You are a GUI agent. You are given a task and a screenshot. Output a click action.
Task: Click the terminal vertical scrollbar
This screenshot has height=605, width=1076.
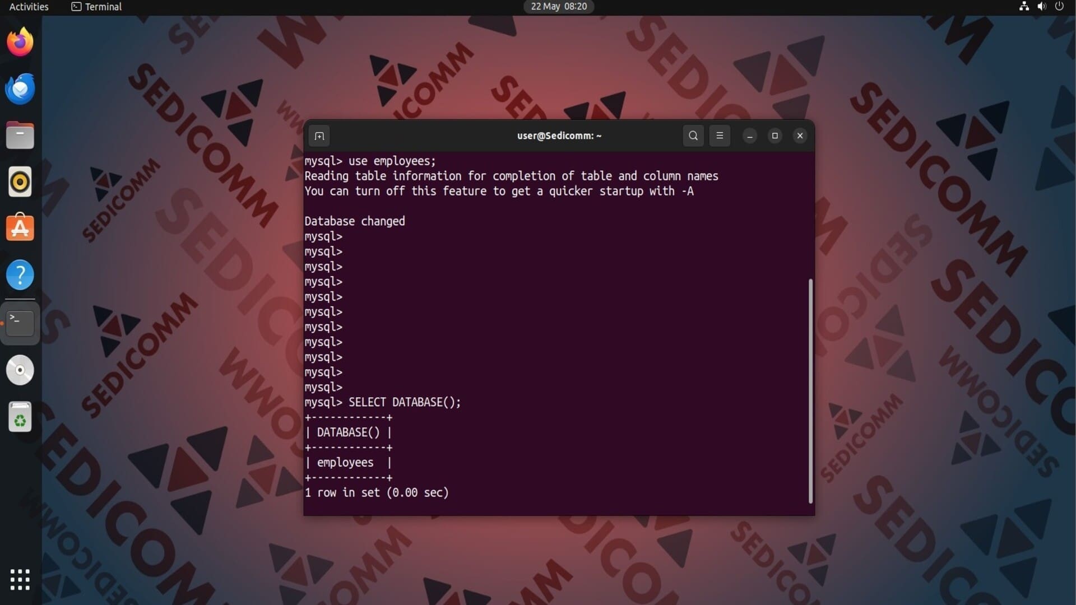pyautogui.click(x=810, y=390)
